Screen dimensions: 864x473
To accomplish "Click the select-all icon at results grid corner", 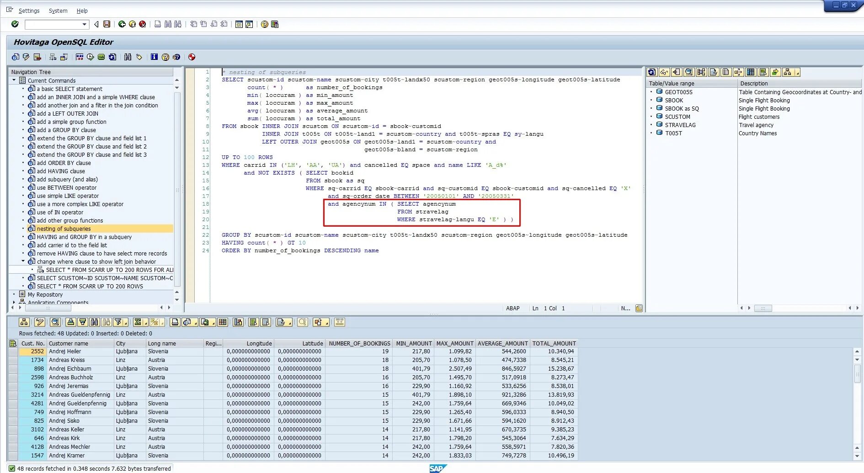I will pyautogui.click(x=13, y=343).
